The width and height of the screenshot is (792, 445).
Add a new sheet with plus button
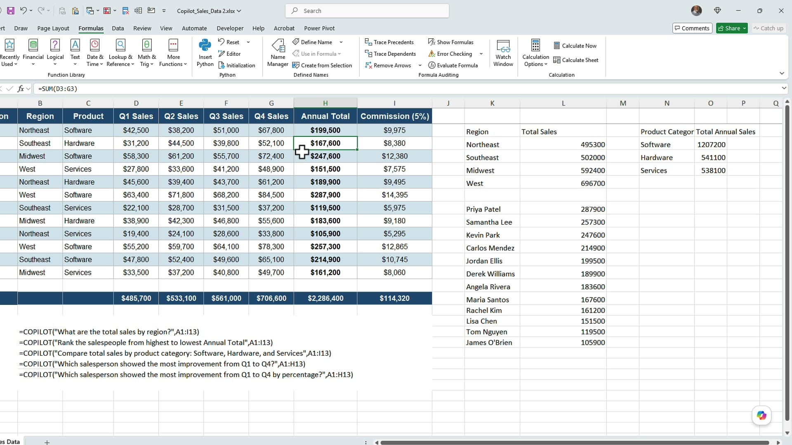47,442
